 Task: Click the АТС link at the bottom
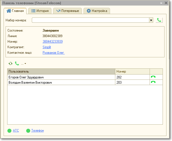[x=16, y=130]
